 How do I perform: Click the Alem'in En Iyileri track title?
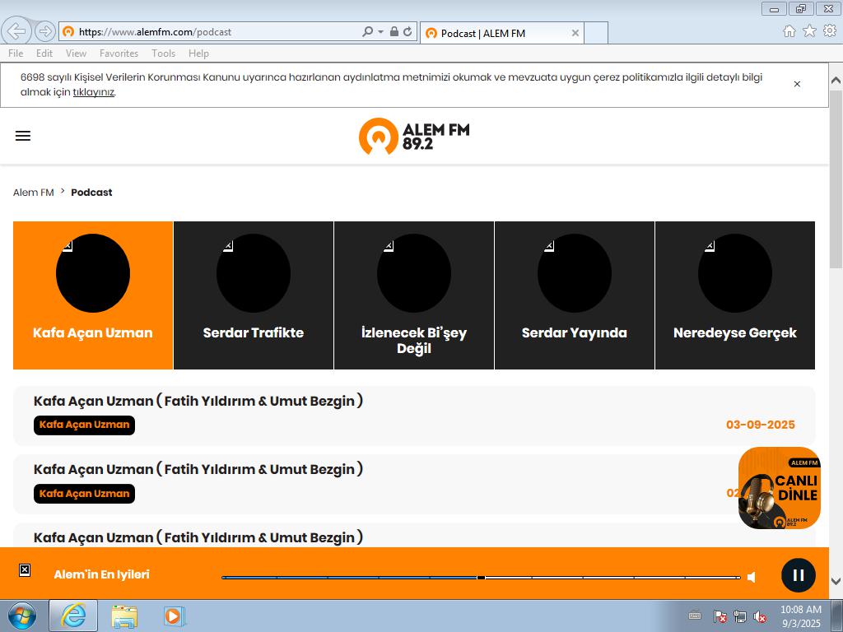[x=101, y=574]
